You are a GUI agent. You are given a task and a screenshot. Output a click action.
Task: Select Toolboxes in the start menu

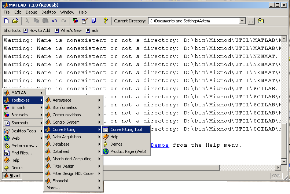click(23, 100)
